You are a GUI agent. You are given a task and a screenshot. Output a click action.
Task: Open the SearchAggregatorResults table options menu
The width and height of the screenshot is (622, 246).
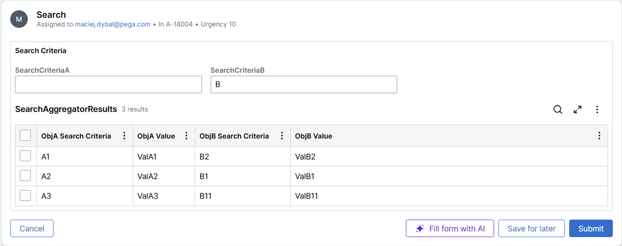point(597,109)
